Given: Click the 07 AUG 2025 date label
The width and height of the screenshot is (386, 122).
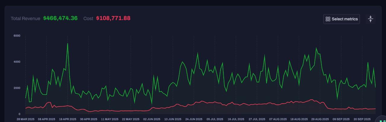Looking at the screenshot, I should (278, 119).
